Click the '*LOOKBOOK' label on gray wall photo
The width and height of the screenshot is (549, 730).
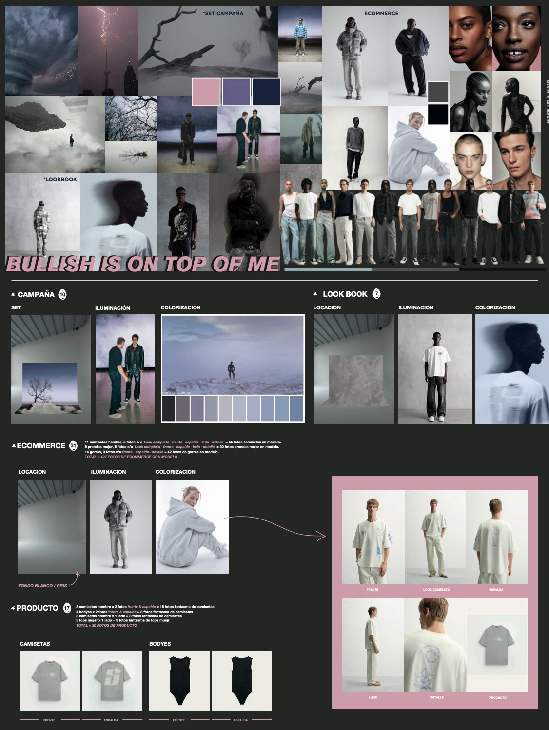pos(60,179)
